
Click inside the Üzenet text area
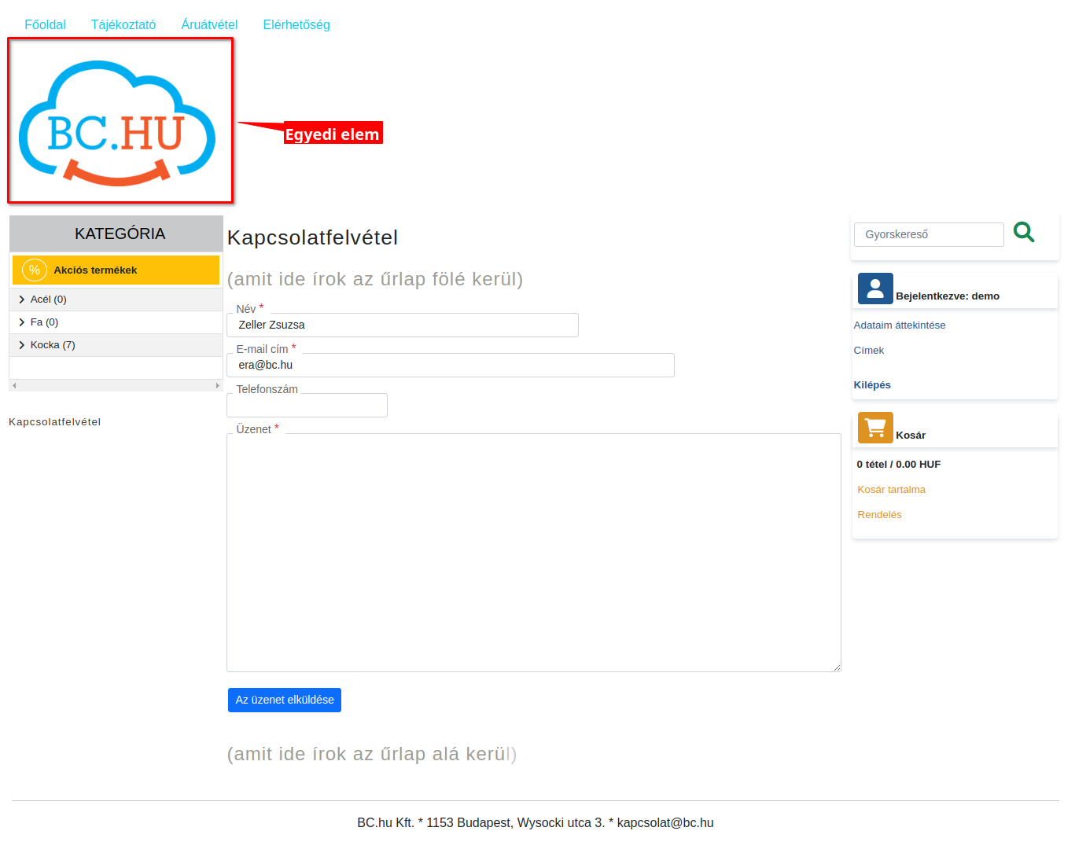(534, 553)
